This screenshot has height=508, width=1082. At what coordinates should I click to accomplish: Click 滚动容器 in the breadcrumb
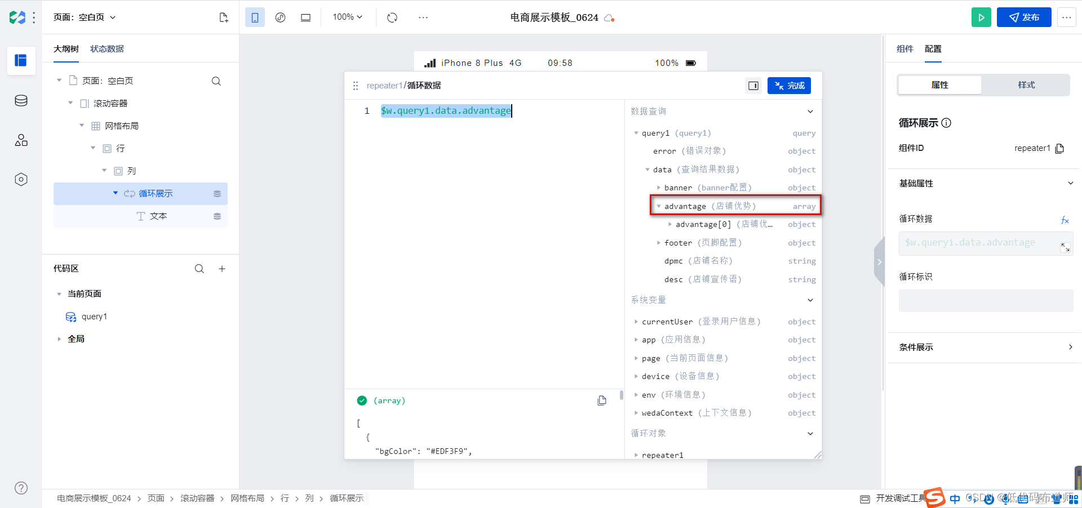pos(197,498)
